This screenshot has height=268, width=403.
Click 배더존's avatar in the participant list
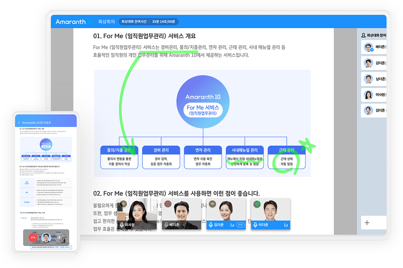(368, 47)
